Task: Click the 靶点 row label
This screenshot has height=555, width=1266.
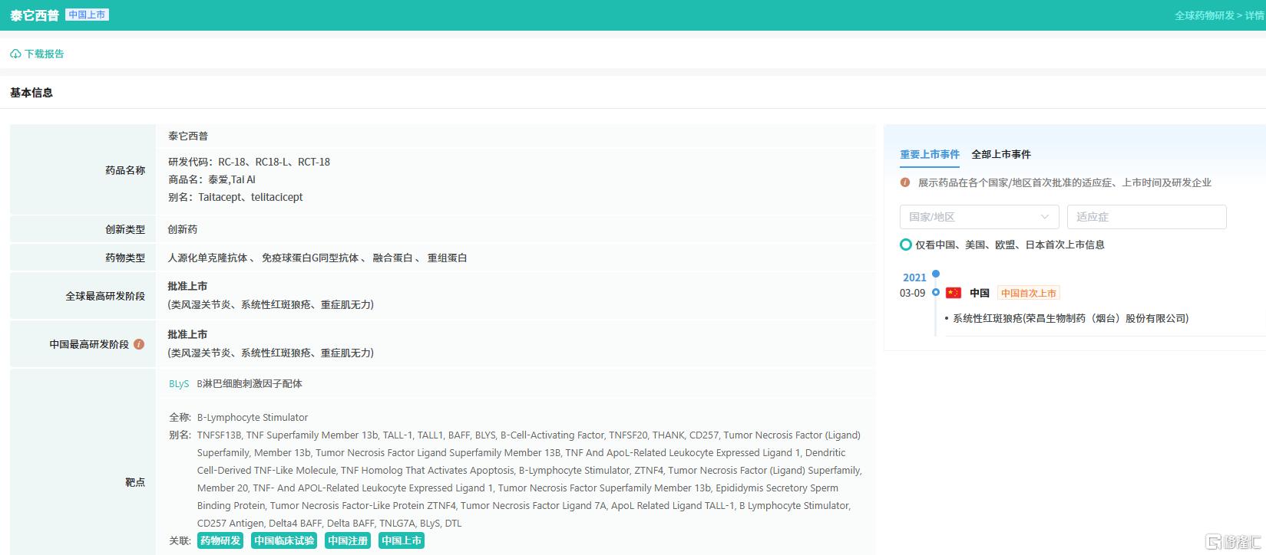Action: (x=135, y=482)
